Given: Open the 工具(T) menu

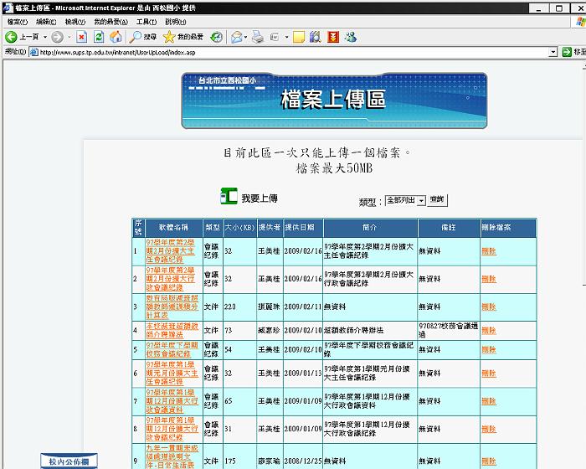Looking at the screenshot, I should tap(146, 22).
